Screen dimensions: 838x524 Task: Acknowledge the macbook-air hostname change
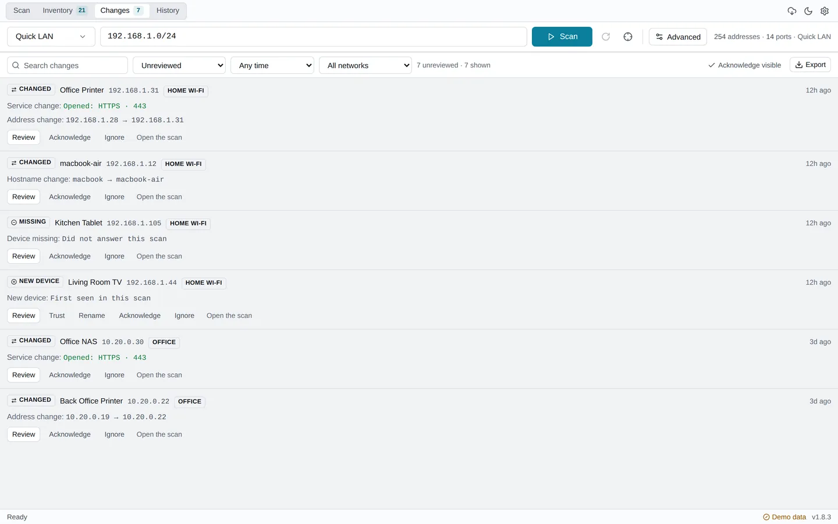click(70, 197)
